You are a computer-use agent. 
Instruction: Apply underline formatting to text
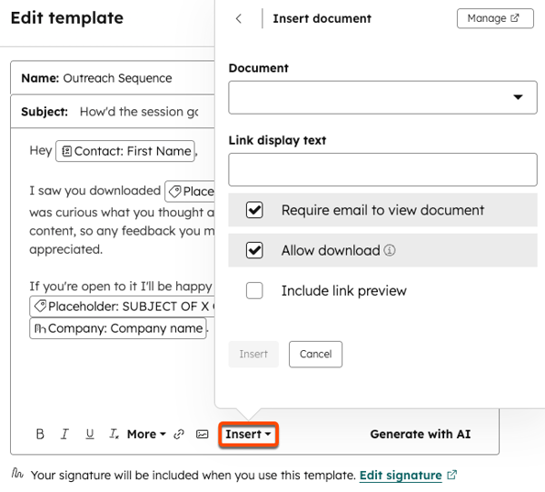pos(89,435)
